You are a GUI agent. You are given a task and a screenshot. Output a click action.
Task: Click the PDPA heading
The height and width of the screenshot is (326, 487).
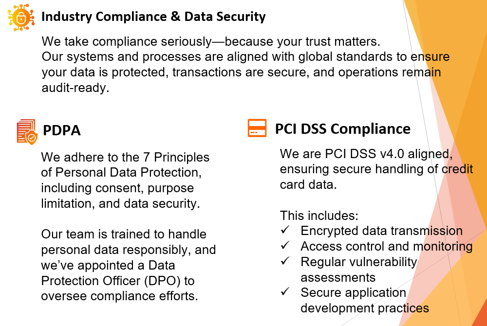(x=61, y=130)
